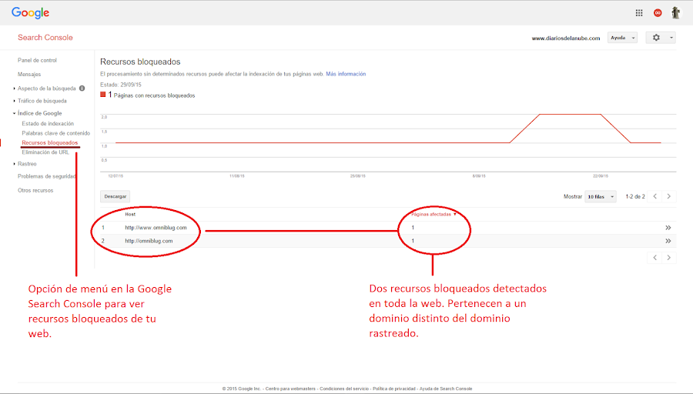The width and height of the screenshot is (693, 394).
Task: Go to previous page arrow below table
Action: 655,258
